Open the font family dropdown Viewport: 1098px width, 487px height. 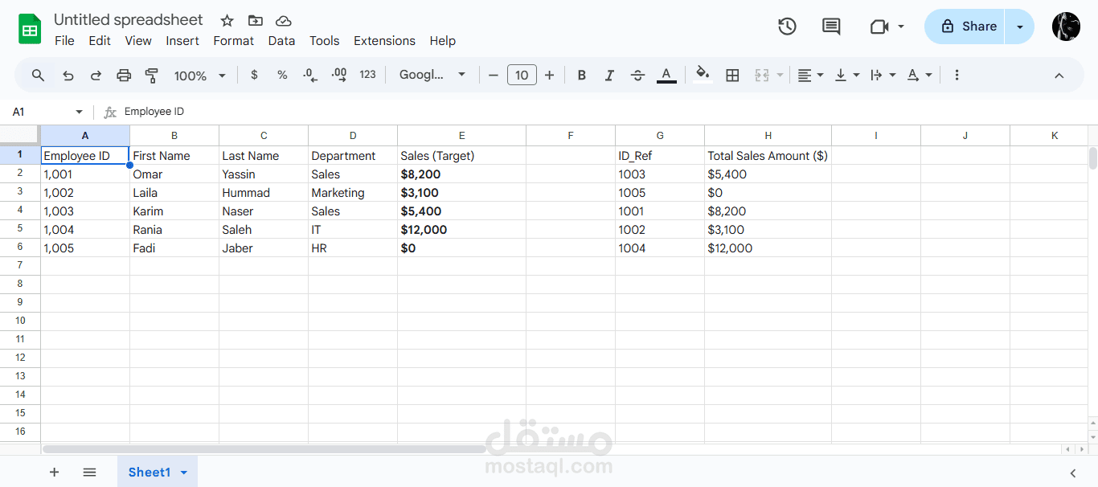coord(432,75)
